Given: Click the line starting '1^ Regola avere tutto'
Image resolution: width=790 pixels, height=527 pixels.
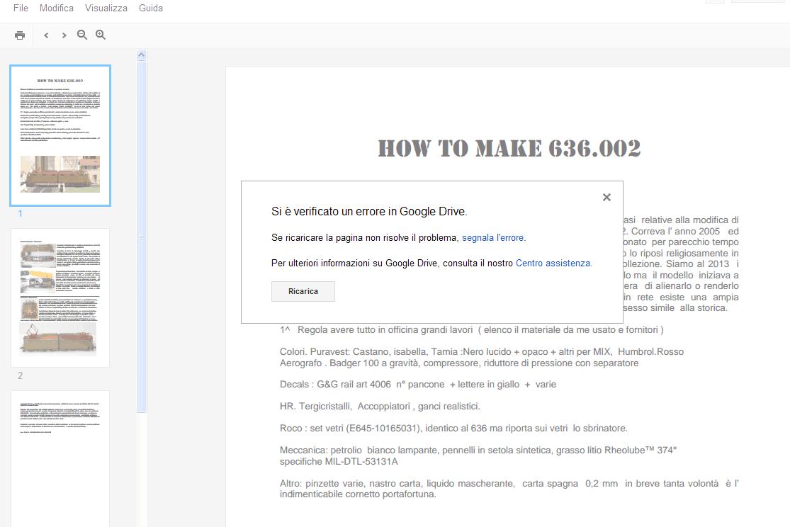Looking at the screenshot, I should pyautogui.click(x=472, y=329).
